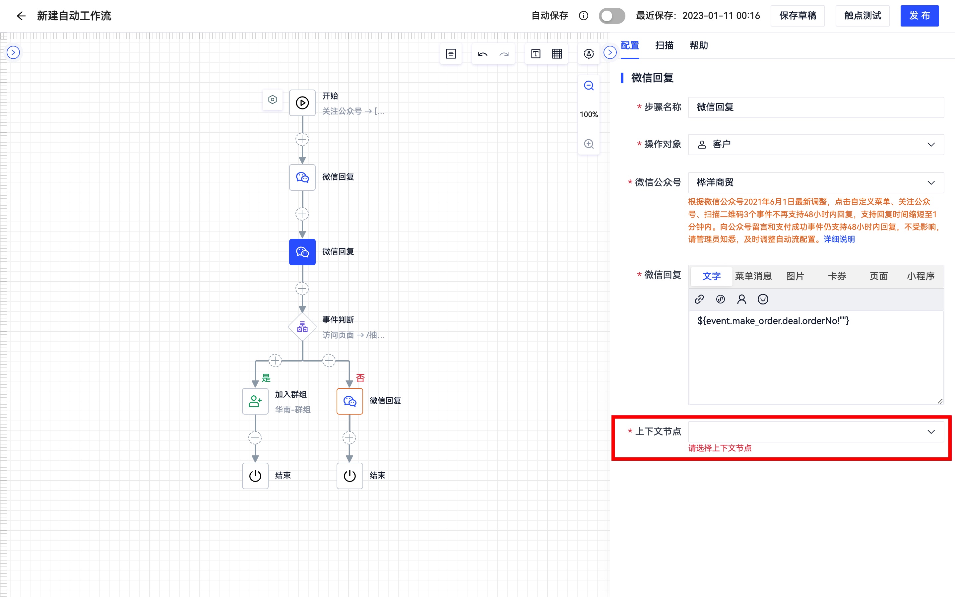Viewport: 955px width, 597px height.
Task: Click the insert customer attribute person icon
Action: [741, 299]
